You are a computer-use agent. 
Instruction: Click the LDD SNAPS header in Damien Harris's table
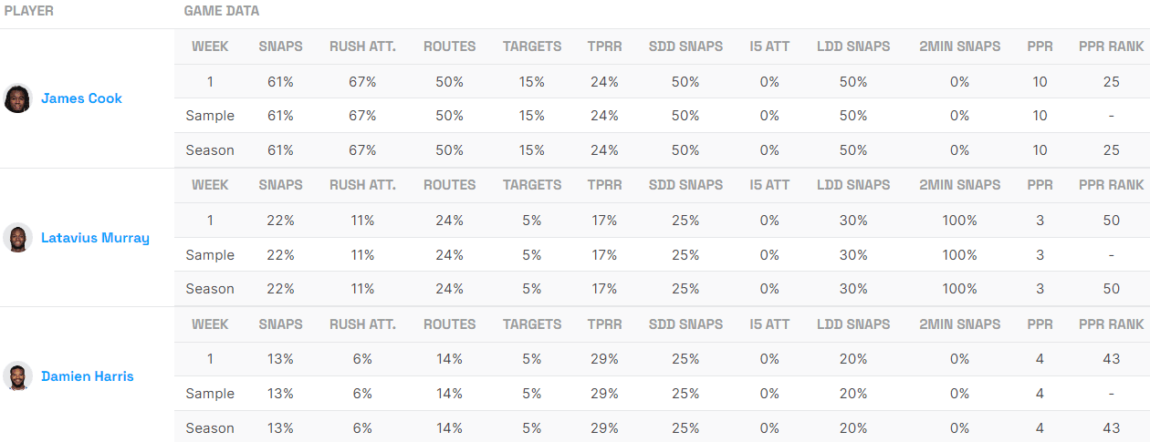(x=853, y=324)
